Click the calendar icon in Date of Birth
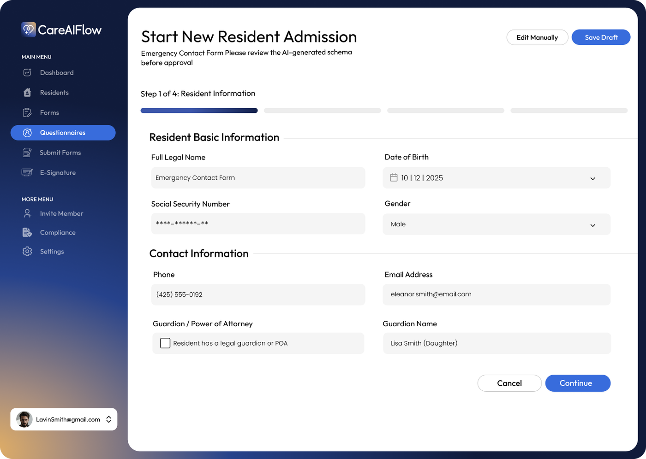The width and height of the screenshot is (646, 459). pyautogui.click(x=394, y=177)
